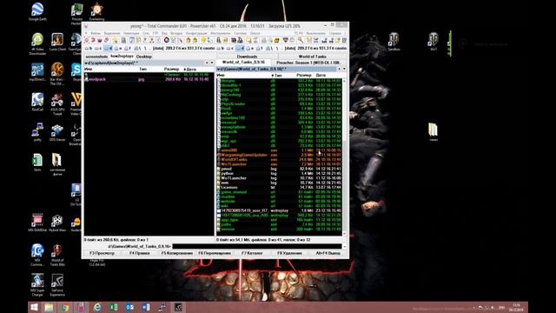Select the pmod log file
The width and height of the screenshot is (556, 313).
pos(280,169)
